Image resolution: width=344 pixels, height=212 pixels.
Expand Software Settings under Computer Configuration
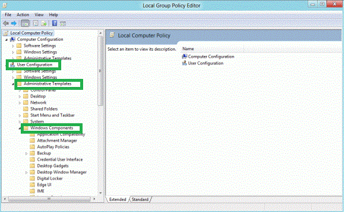click(x=13, y=46)
